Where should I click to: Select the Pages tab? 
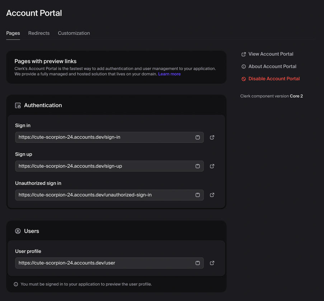point(13,33)
